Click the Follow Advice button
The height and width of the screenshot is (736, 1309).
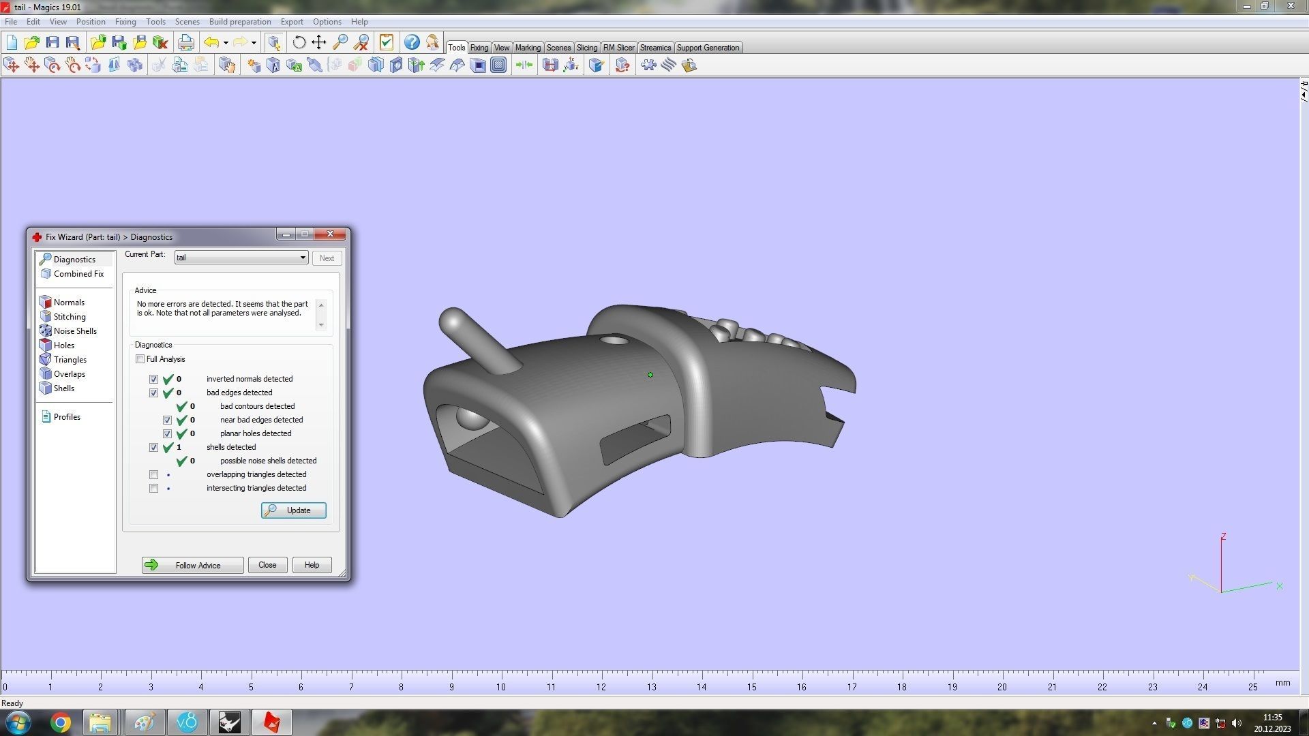click(192, 565)
